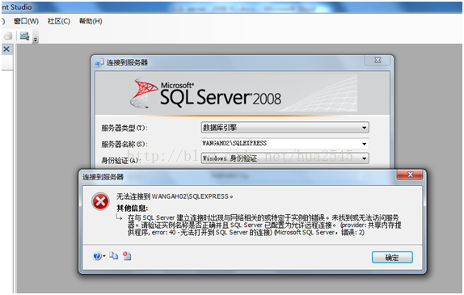Click the copy message icon
This screenshot has height=295, width=464.
[x=113, y=255]
